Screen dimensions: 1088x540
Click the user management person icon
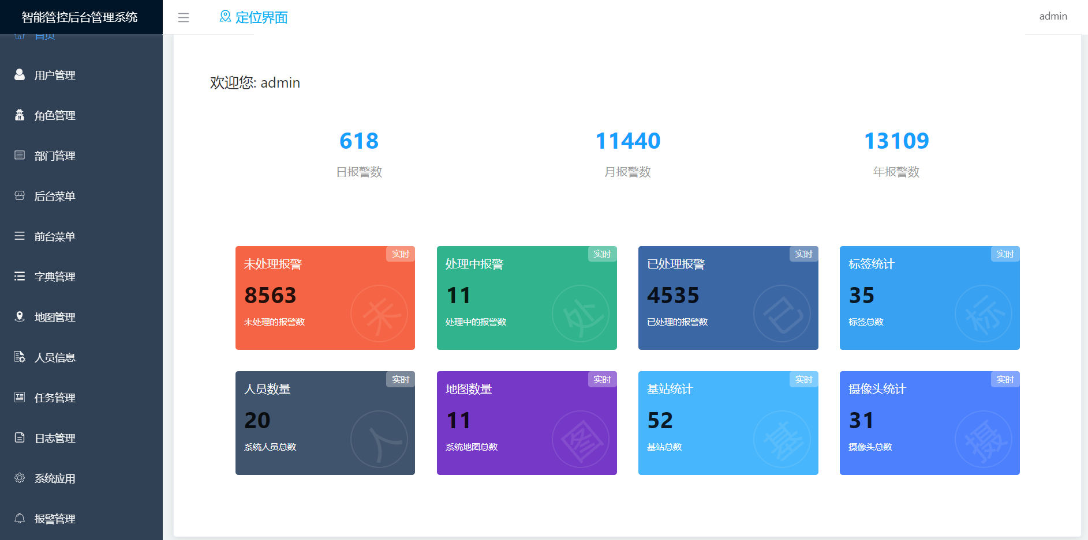[x=20, y=75]
